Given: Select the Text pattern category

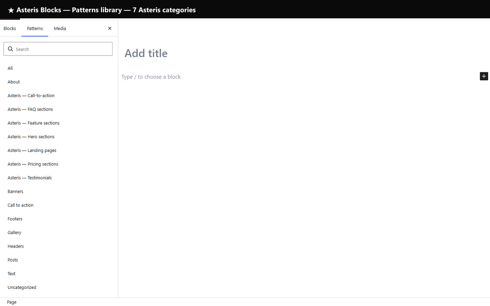Looking at the screenshot, I should pyautogui.click(x=59, y=274).
